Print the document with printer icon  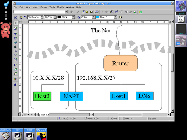coord(97,12)
